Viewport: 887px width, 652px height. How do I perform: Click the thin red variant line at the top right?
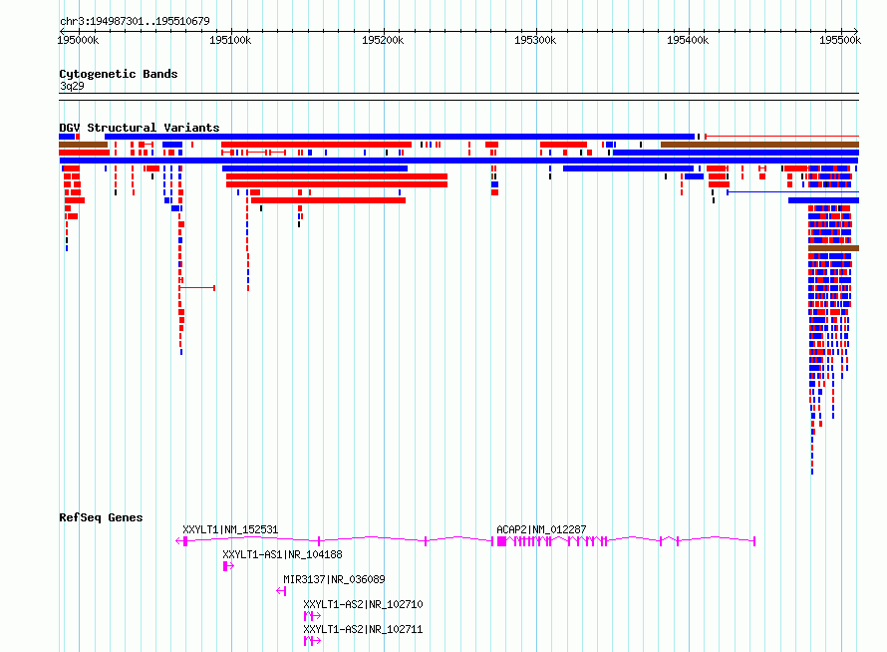pos(781,137)
